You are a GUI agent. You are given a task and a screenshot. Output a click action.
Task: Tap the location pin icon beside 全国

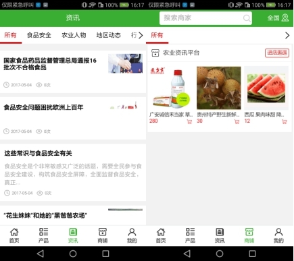click(x=285, y=18)
